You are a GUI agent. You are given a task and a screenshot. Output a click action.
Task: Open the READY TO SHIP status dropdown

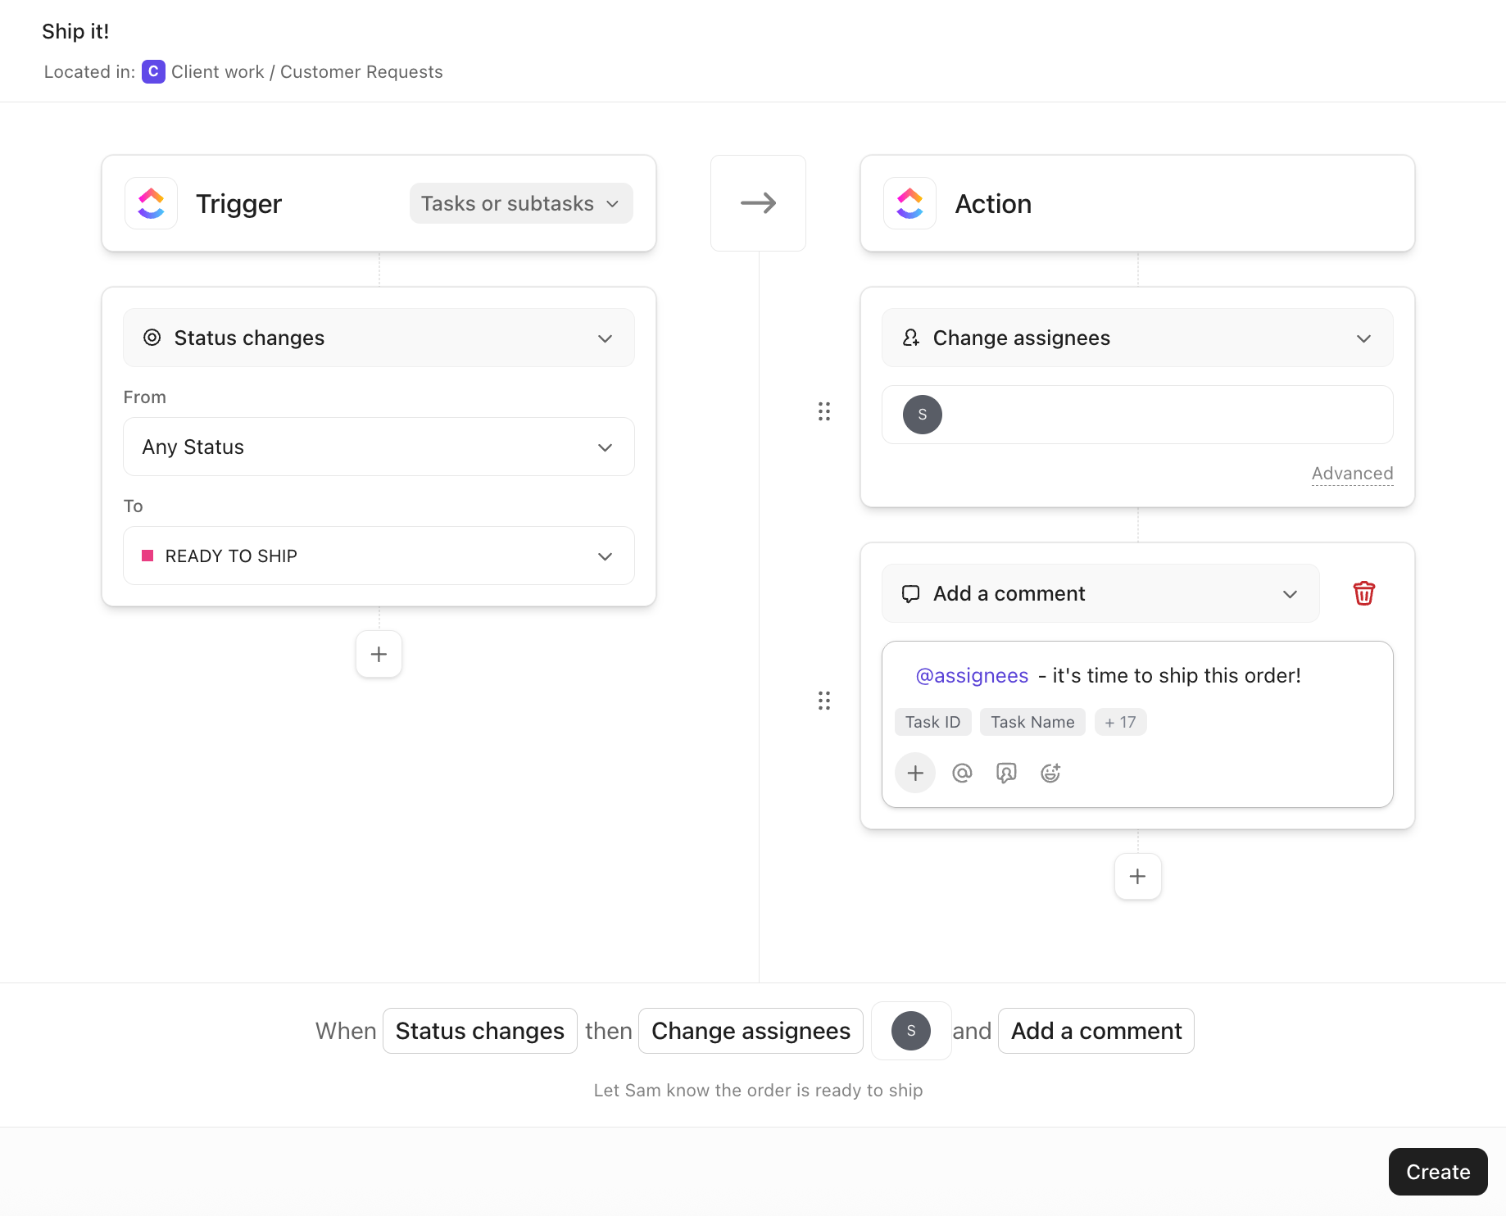605,556
